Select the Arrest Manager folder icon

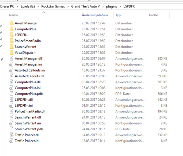point(11,23)
